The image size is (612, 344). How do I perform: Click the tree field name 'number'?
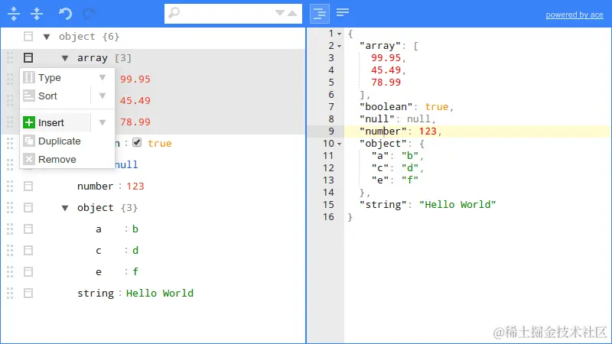tap(95, 186)
